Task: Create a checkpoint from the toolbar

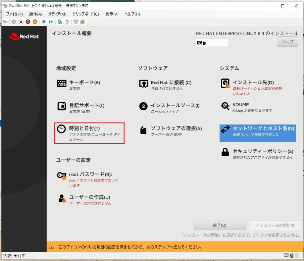Action: 60,22
